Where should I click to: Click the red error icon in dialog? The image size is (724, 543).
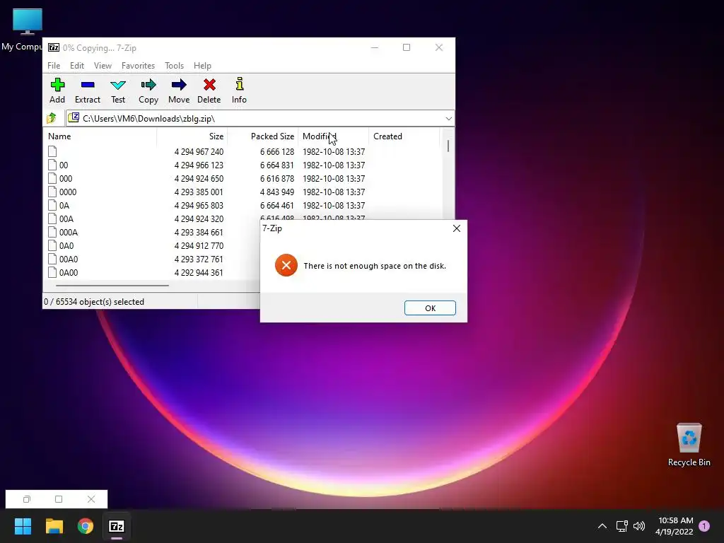(286, 265)
